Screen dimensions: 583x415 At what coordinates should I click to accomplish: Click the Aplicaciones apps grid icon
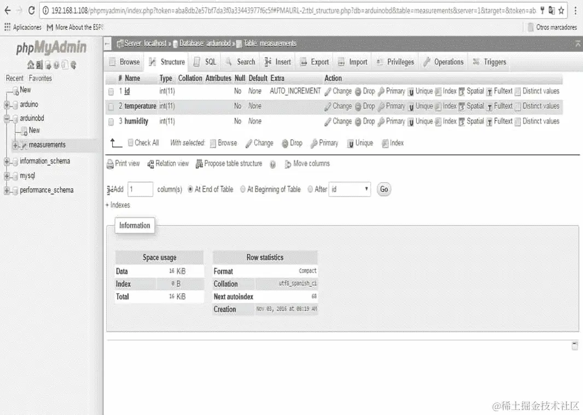coord(7,27)
